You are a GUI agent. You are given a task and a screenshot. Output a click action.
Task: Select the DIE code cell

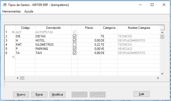25,36
